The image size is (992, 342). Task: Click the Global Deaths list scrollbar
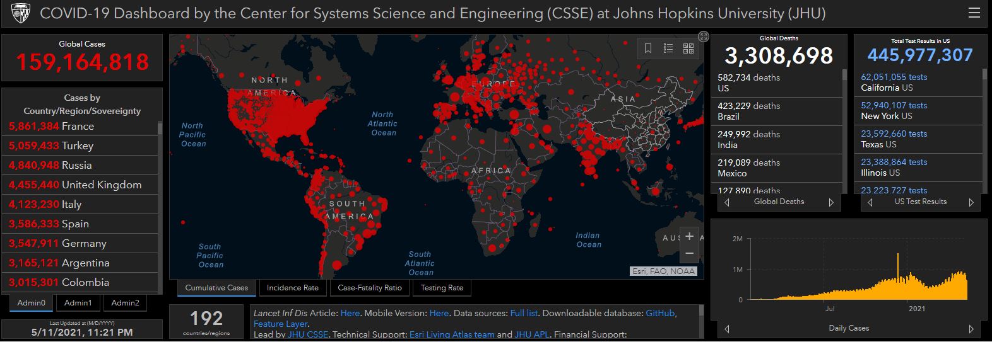[845, 126]
